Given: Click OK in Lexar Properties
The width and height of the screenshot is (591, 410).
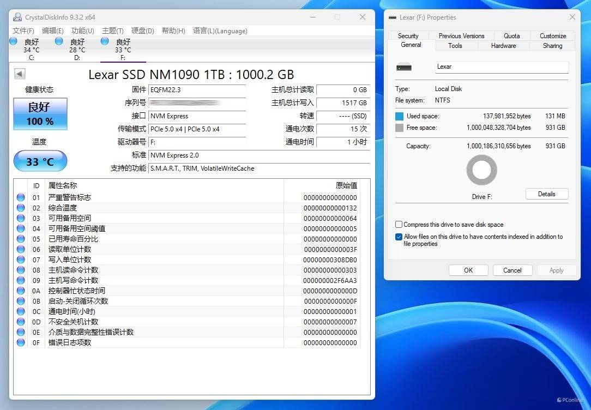Looking at the screenshot, I should click(x=468, y=270).
